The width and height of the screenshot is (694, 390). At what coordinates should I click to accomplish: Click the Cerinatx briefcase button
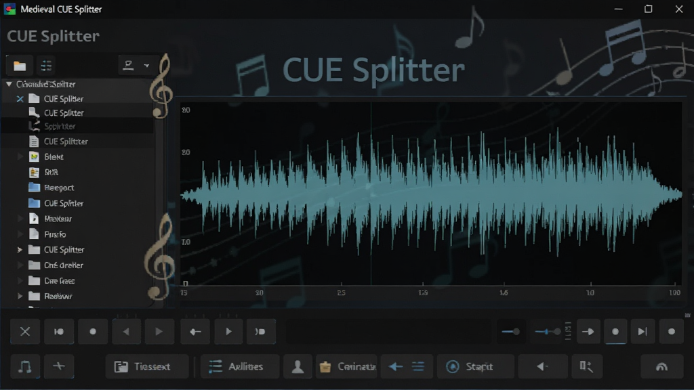tap(346, 366)
